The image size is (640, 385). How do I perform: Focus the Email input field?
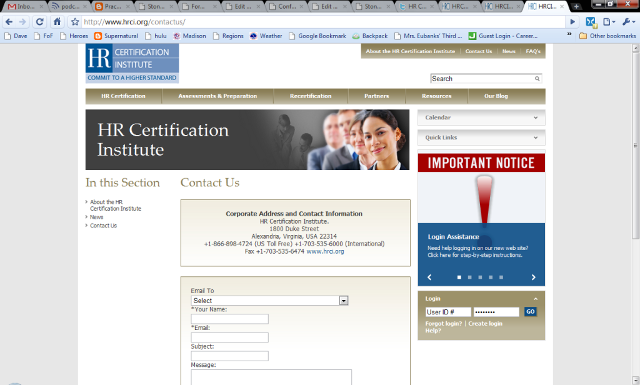pos(230,337)
